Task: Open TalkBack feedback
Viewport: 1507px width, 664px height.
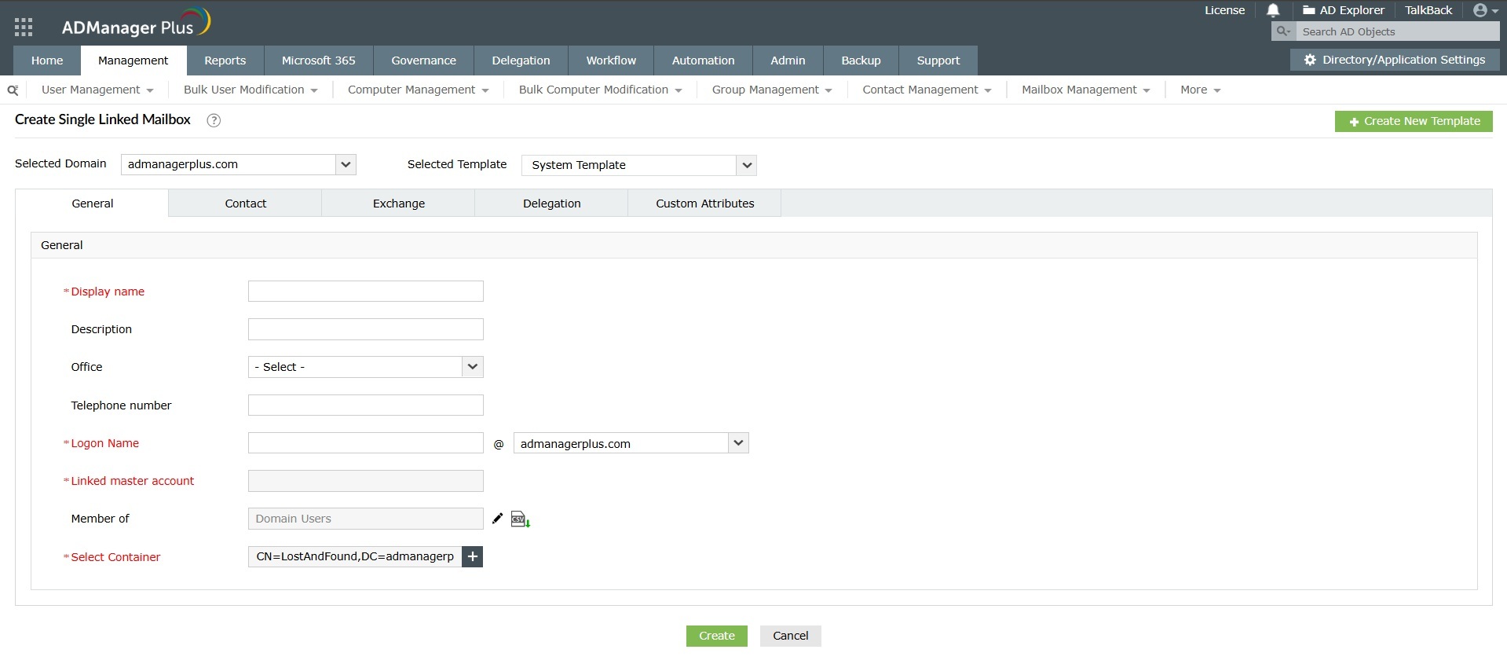Action: [1428, 10]
